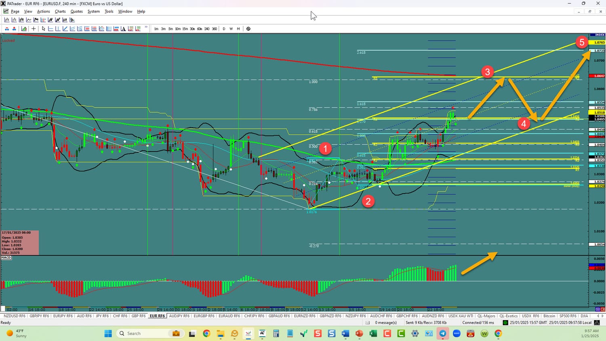The width and height of the screenshot is (606, 341).
Task: Switch to the GBPJPY RF6 tab
Action: point(39,316)
